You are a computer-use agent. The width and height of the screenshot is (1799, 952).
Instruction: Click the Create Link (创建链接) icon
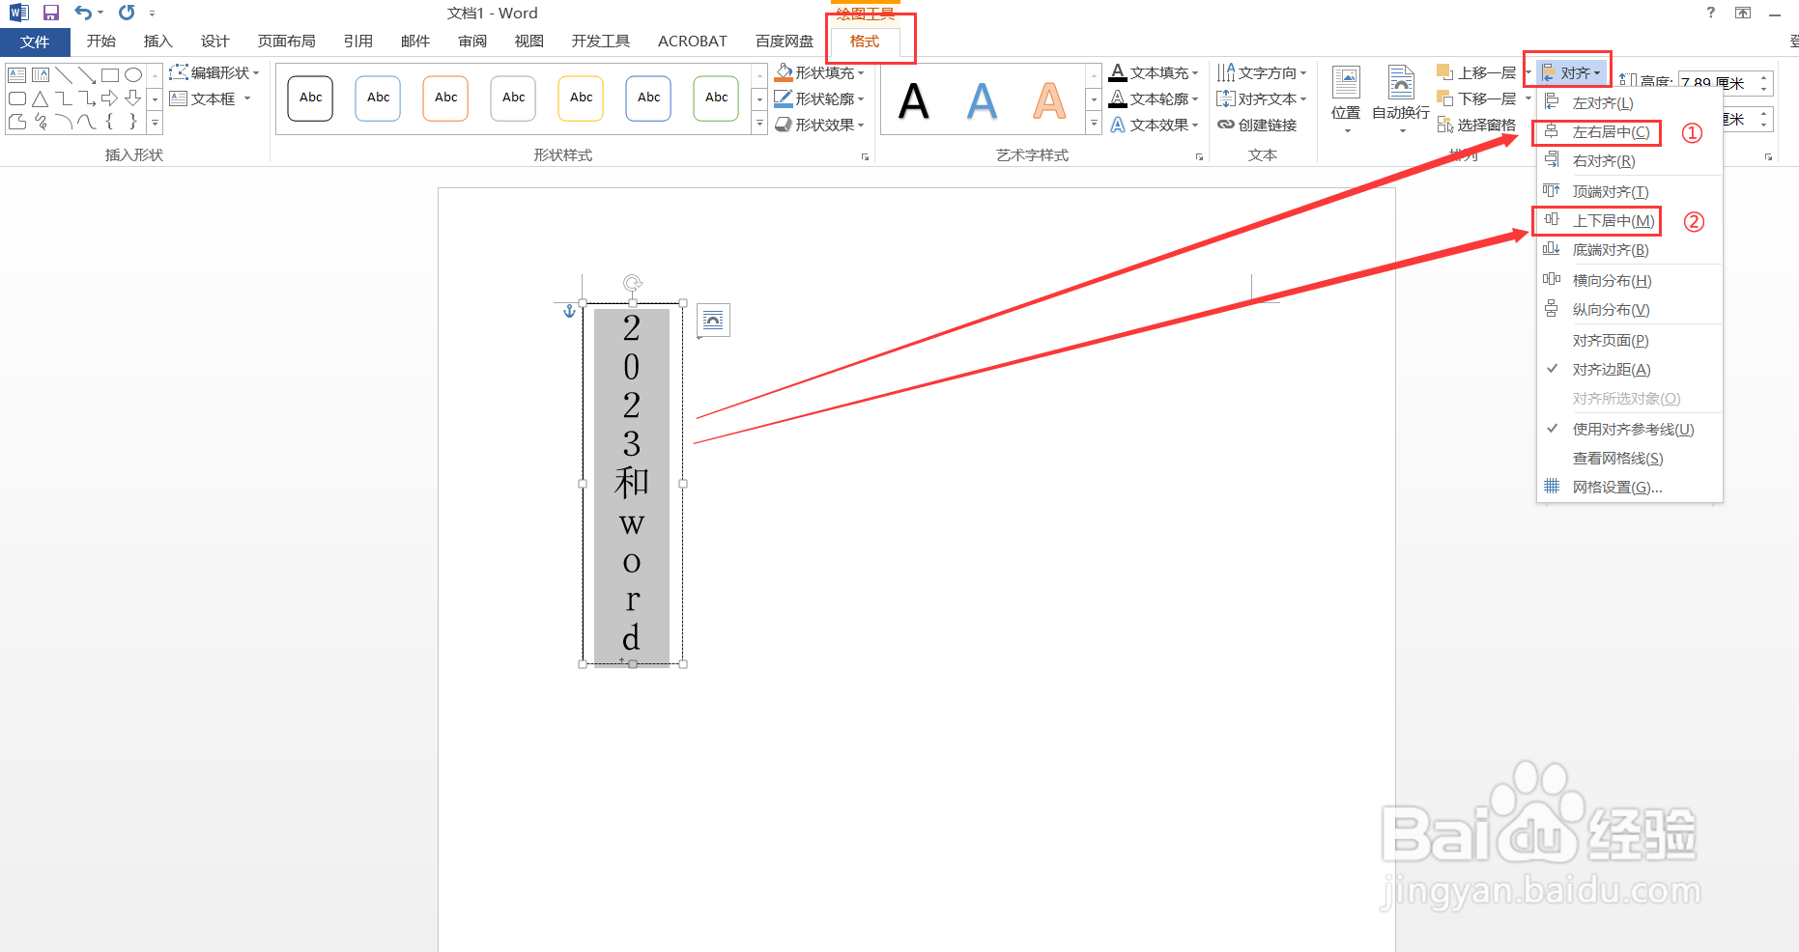click(1226, 125)
